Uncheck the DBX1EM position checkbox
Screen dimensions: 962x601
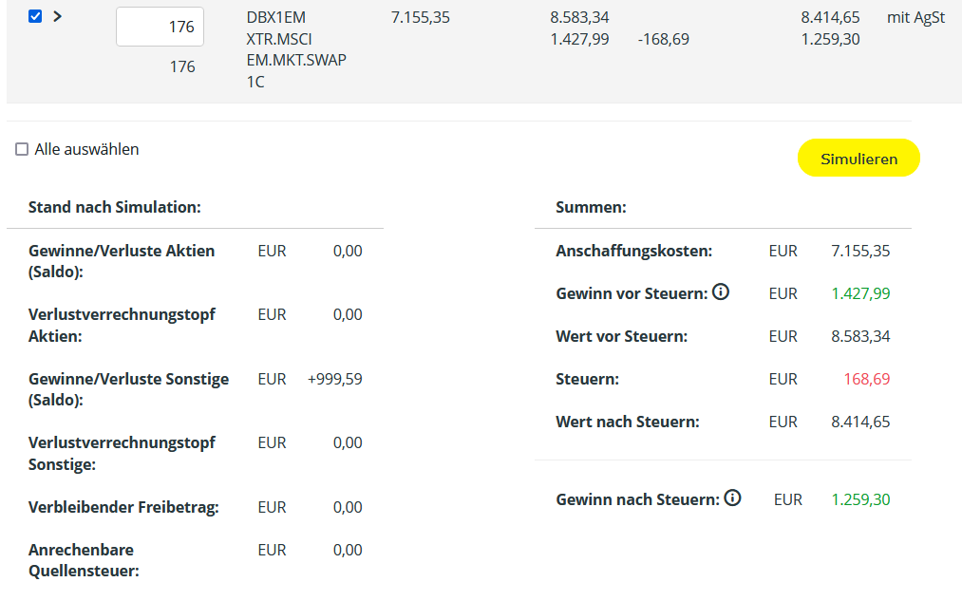click(x=35, y=16)
